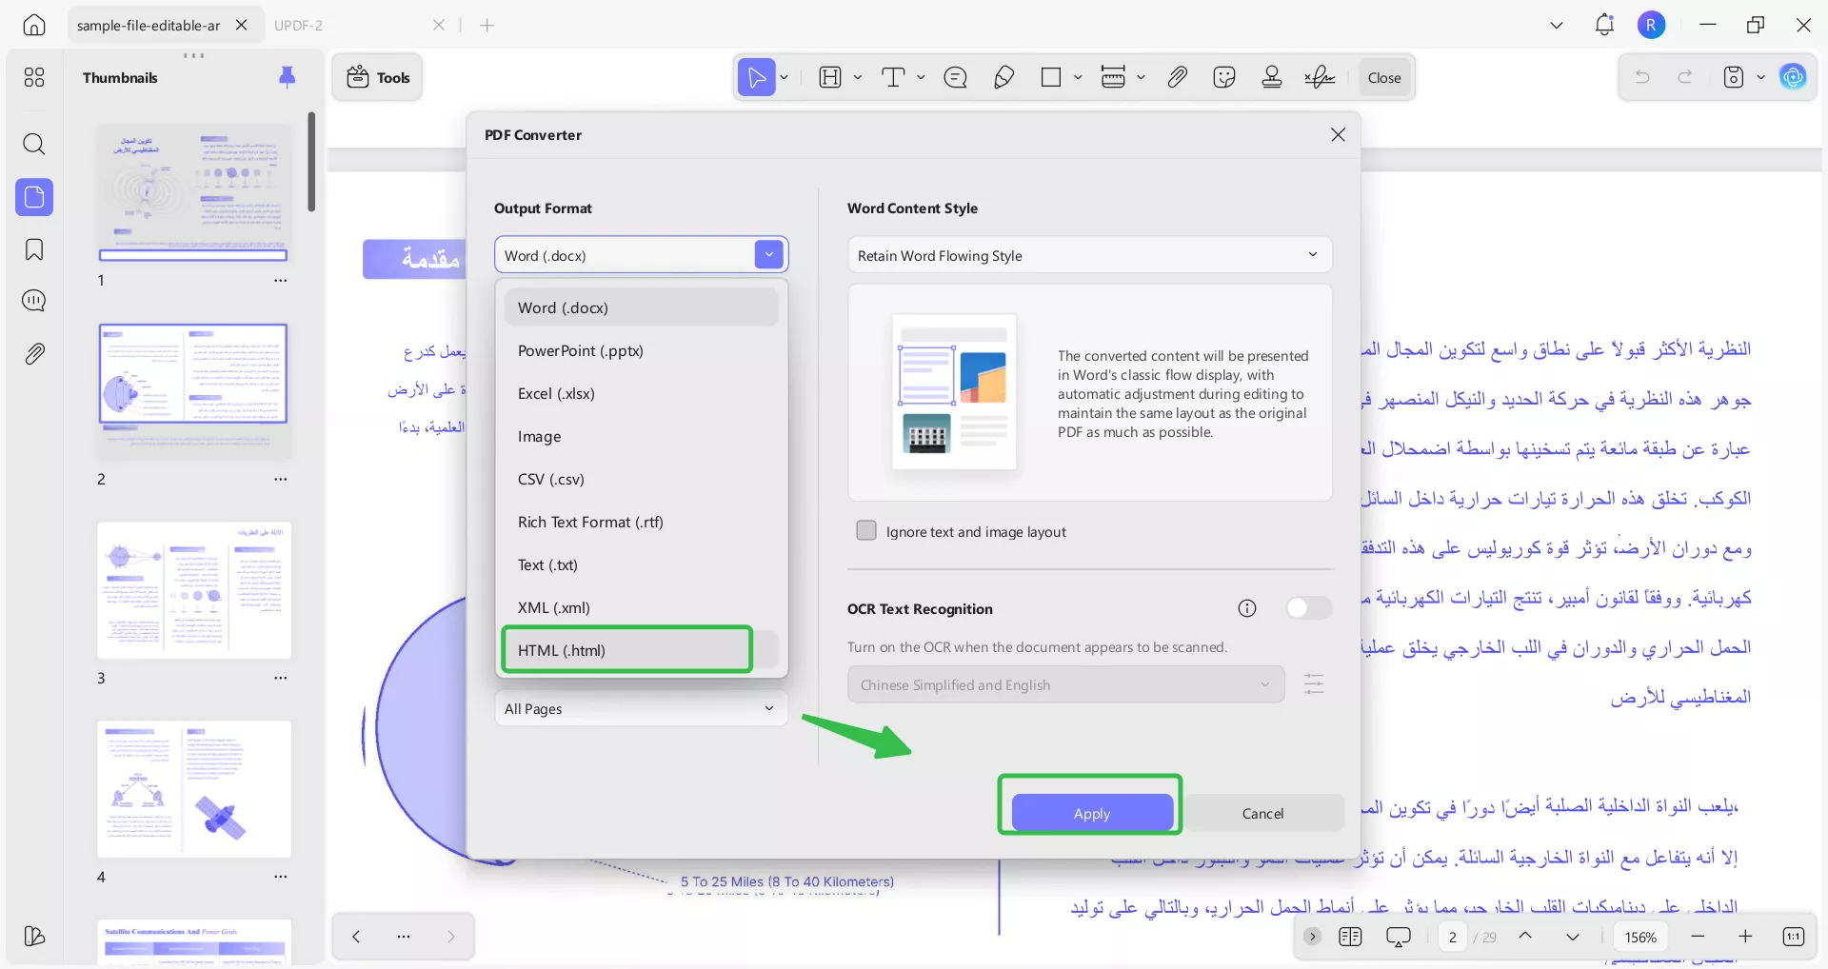Viewport: 1828px width, 969px height.
Task: Choose Image output format
Action: pyautogui.click(x=642, y=436)
